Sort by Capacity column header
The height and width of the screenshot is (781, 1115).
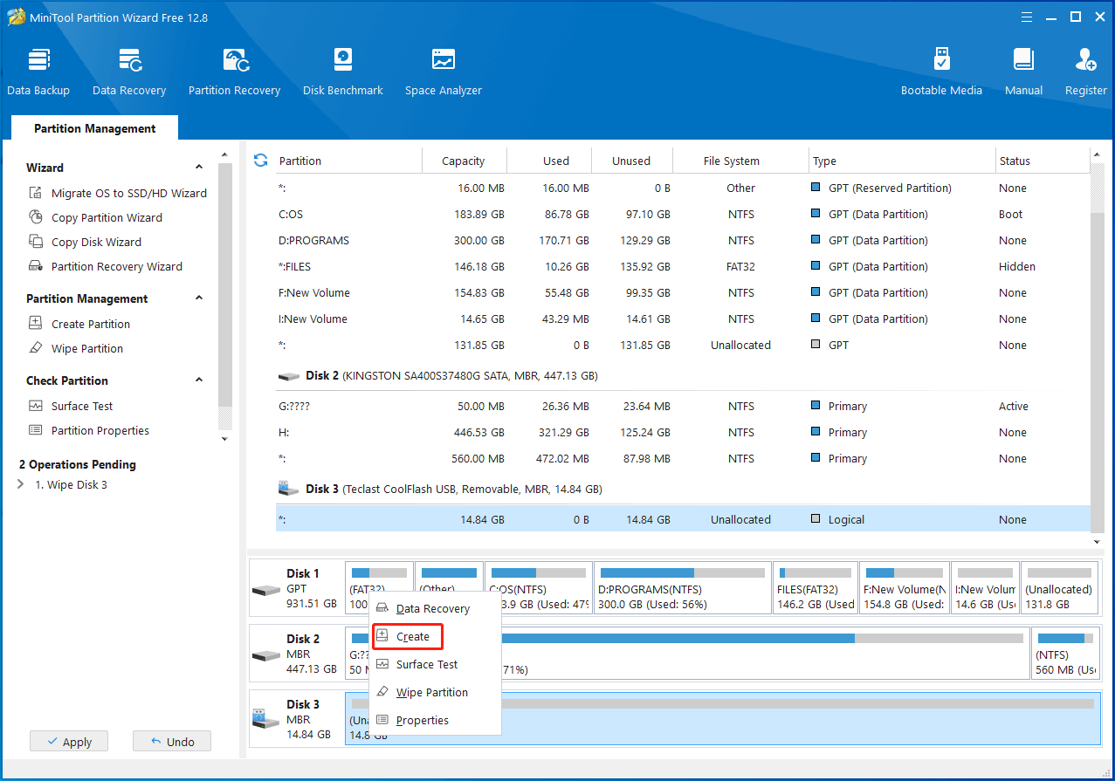(x=464, y=161)
